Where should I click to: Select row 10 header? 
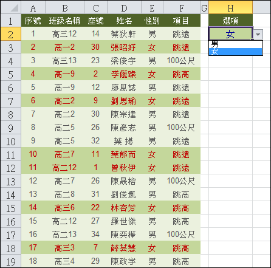click(10, 141)
